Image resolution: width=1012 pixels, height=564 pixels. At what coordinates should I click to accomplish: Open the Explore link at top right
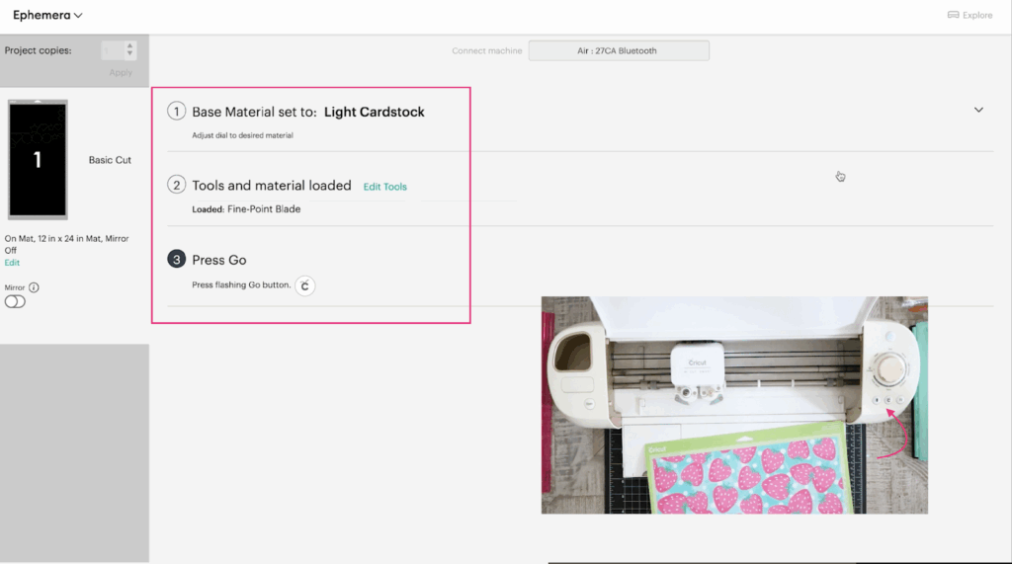point(970,15)
